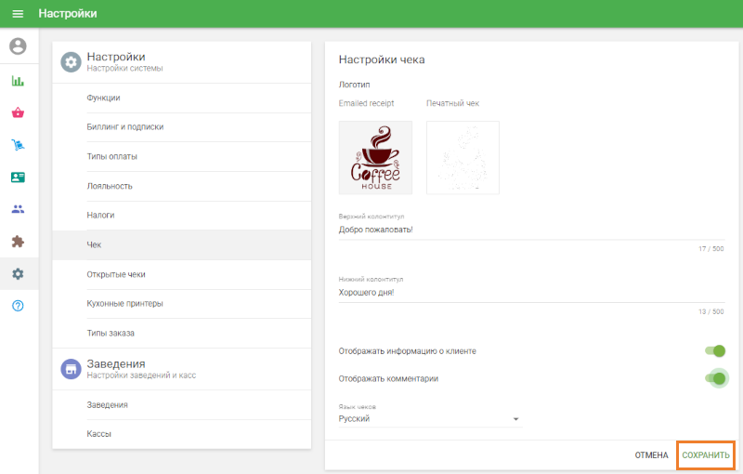Click the Emailed receipt Coffee House logo
Viewport: 743px width, 474px height.
click(x=375, y=157)
